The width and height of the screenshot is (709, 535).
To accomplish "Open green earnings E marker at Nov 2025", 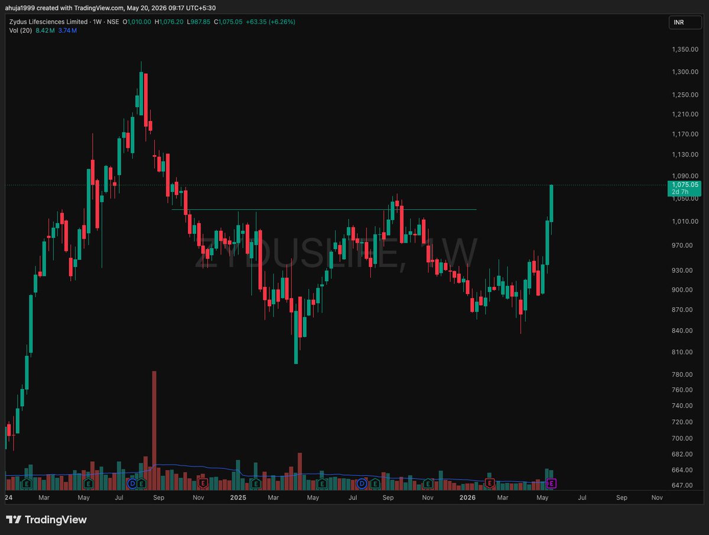I will click(427, 484).
